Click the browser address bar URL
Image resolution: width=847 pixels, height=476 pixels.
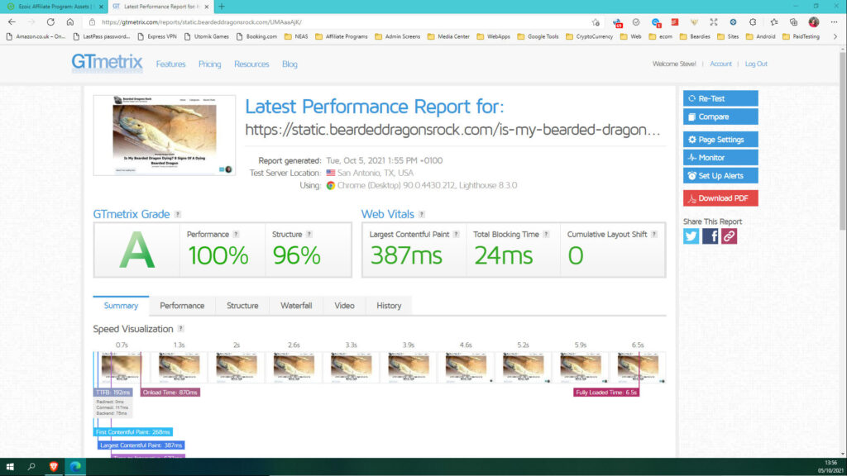coord(202,22)
